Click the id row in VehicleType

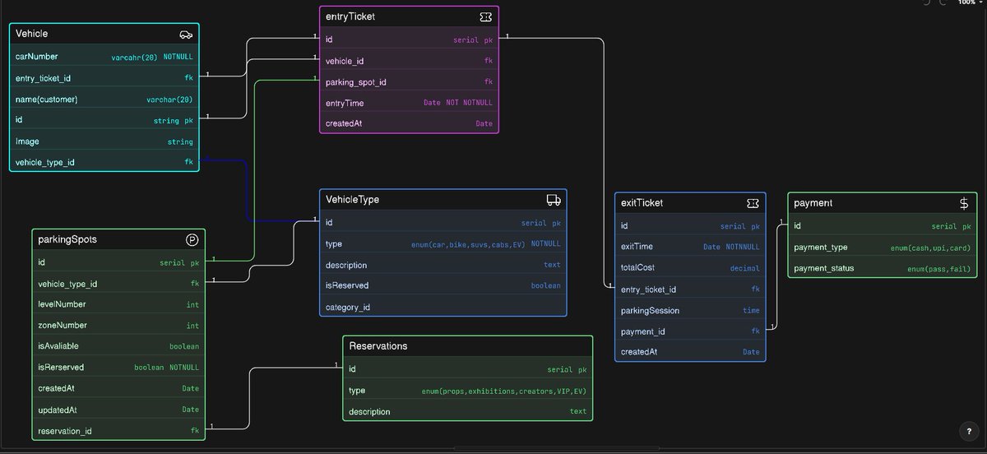click(x=443, y=223)
